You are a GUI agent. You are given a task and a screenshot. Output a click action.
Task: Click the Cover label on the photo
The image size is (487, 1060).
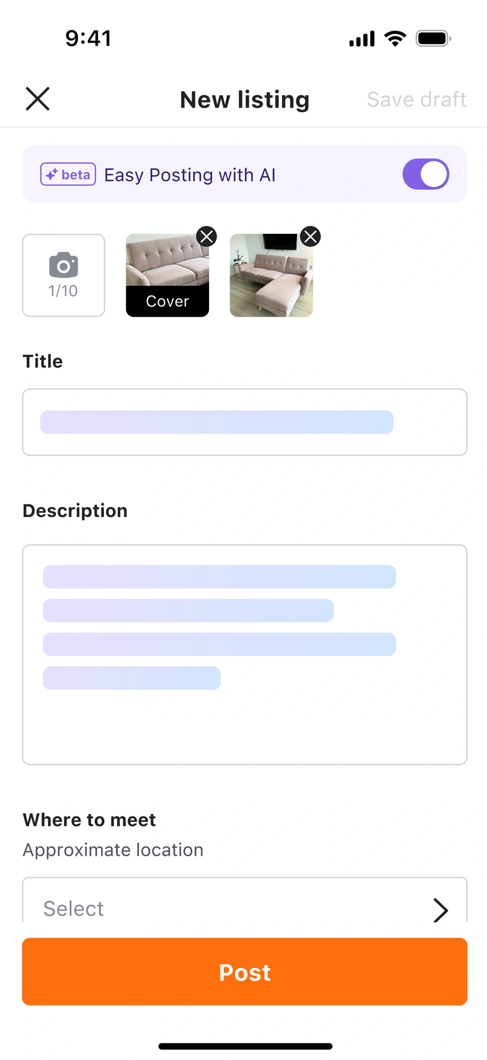167,301
